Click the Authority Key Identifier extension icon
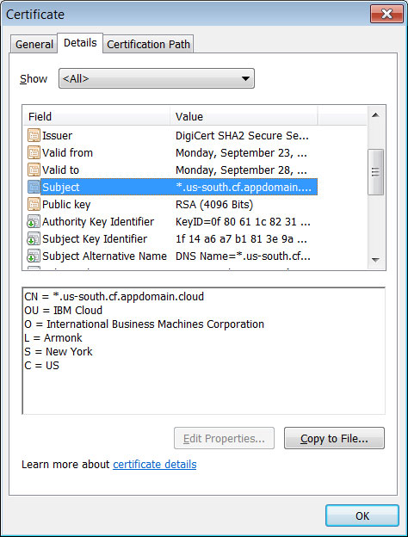Screen dimensions: 408x537 pos(34,221)
